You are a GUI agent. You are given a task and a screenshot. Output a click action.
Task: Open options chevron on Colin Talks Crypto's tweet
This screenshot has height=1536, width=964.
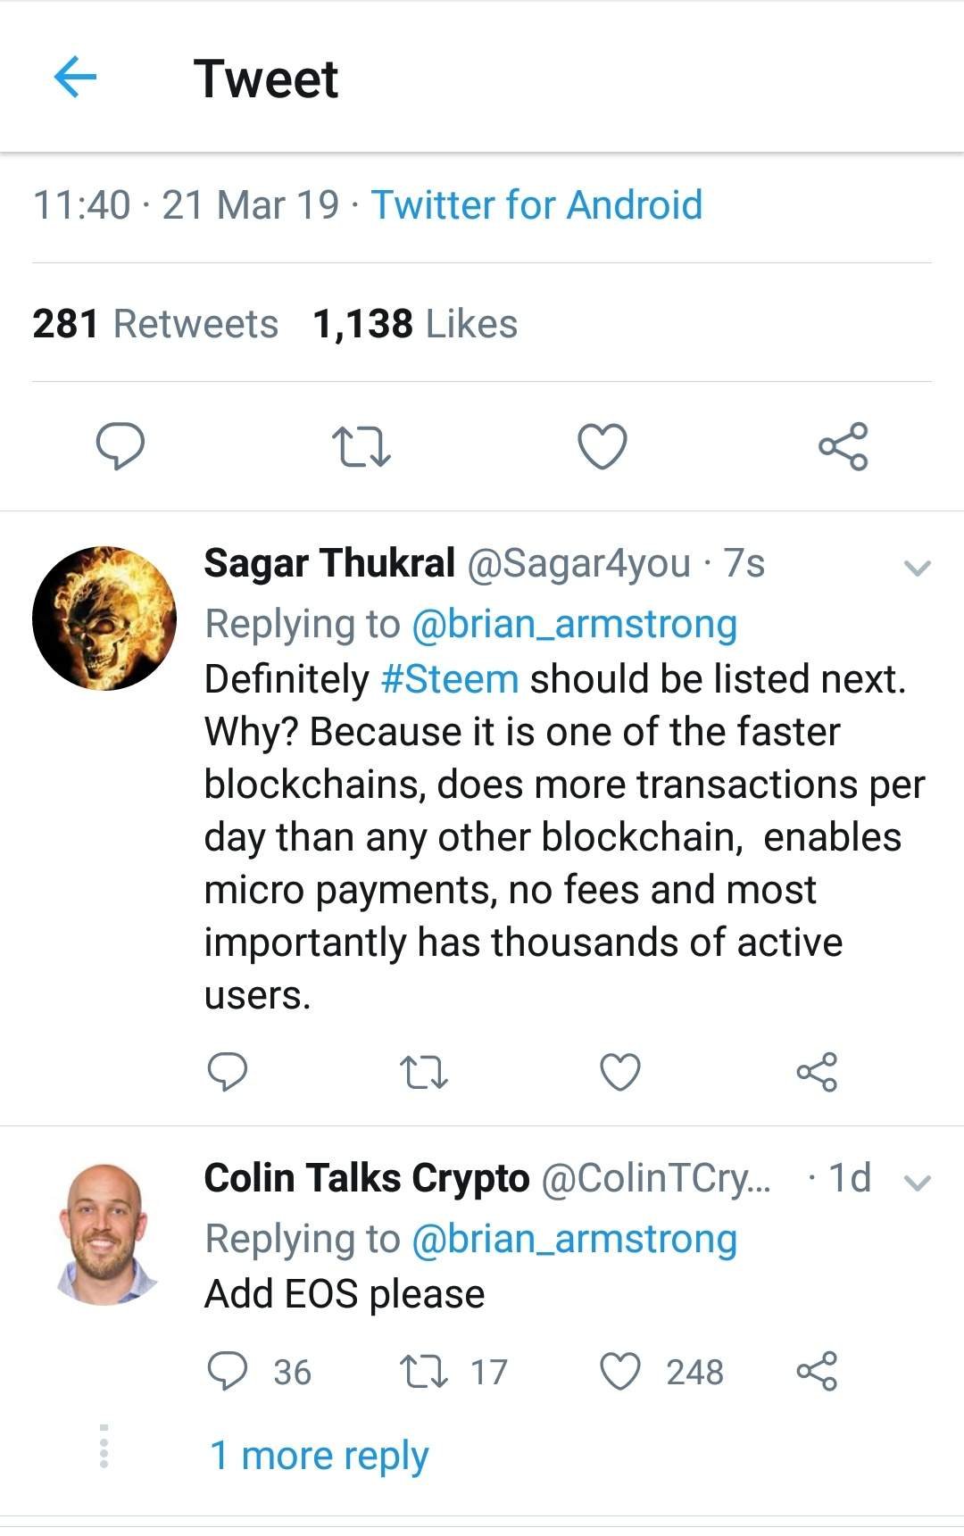tap(918, 1183)
